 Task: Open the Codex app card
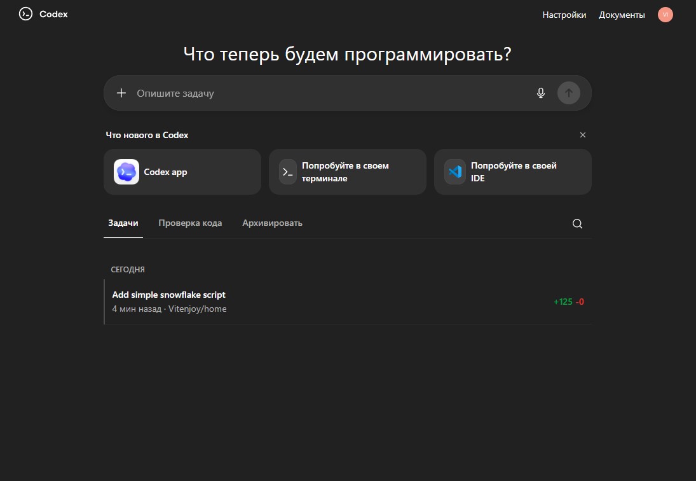[182, 172]
